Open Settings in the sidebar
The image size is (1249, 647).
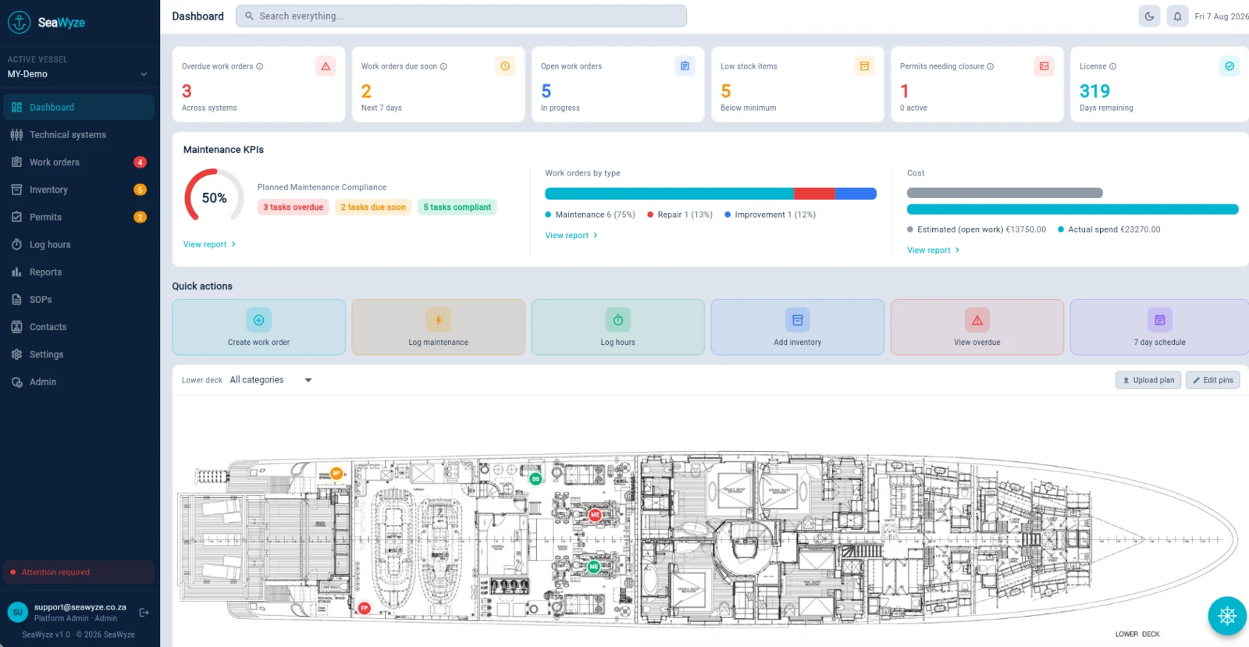[x=78, y=354]
